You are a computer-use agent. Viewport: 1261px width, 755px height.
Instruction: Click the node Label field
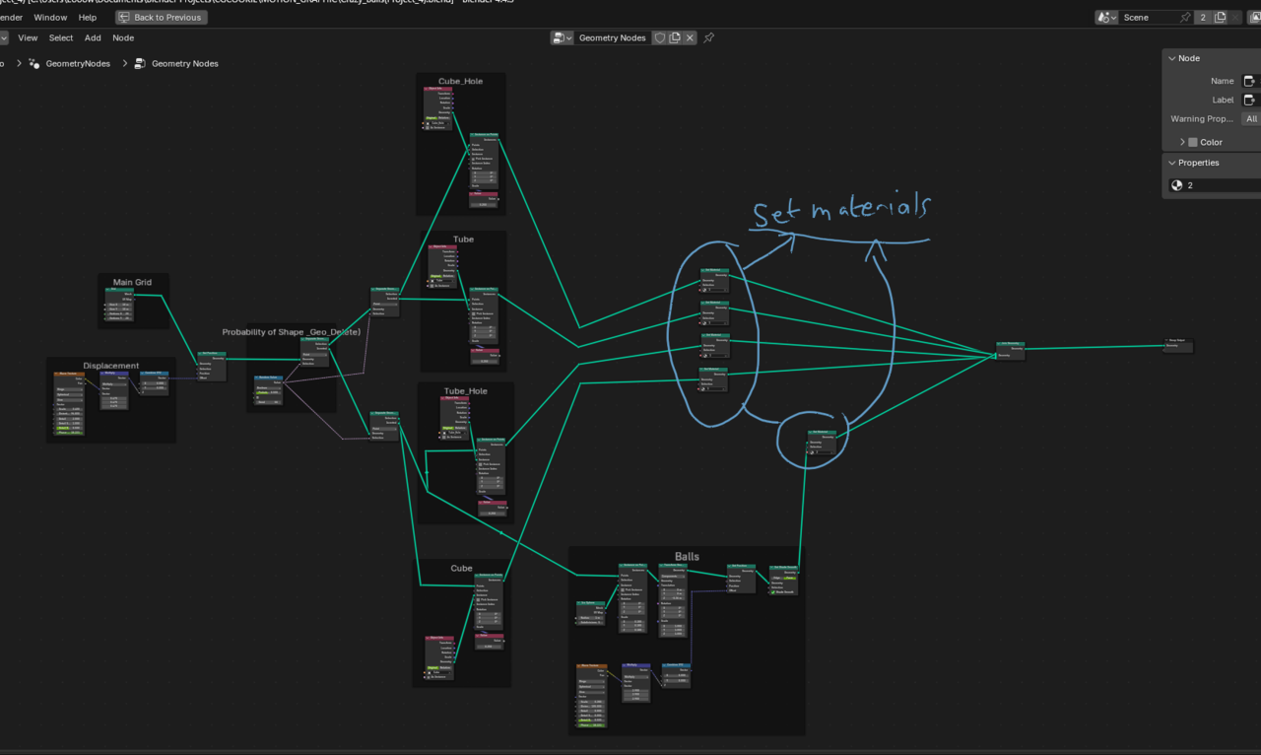tap(1251, 100)
